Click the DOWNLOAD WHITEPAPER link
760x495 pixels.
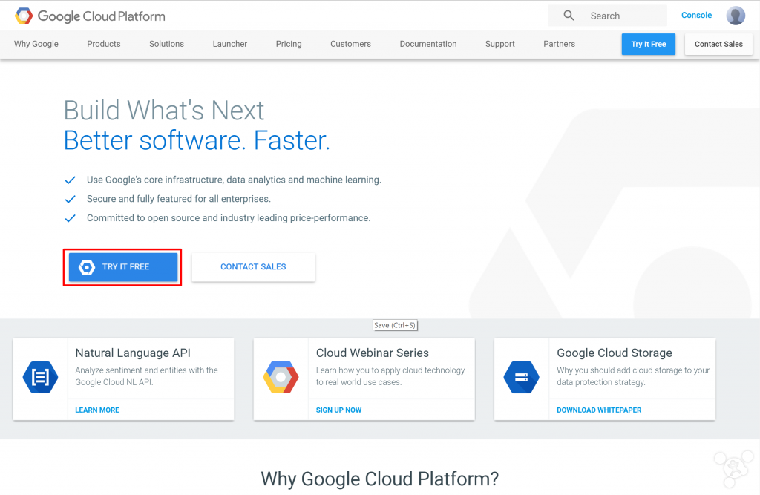point(599,410)
